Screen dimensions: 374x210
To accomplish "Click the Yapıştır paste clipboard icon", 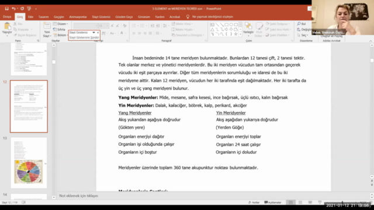I will click(x=7, y=26).
